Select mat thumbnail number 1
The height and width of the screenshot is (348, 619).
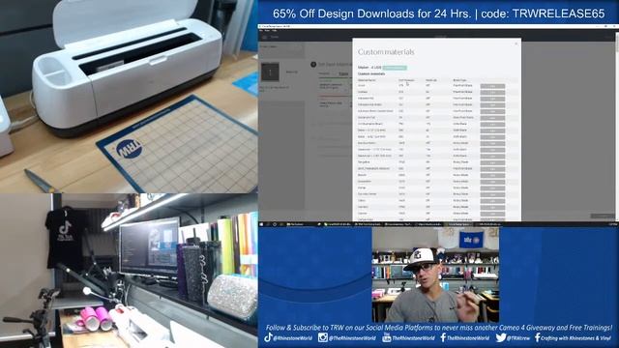click(x=270, y=72)
